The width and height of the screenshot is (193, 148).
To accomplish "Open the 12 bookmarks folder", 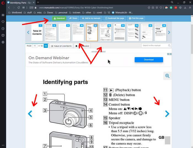I will pos(107,13).
